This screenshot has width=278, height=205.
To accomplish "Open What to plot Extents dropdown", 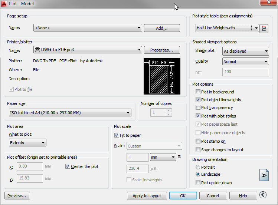I will (x=27, y=142).
